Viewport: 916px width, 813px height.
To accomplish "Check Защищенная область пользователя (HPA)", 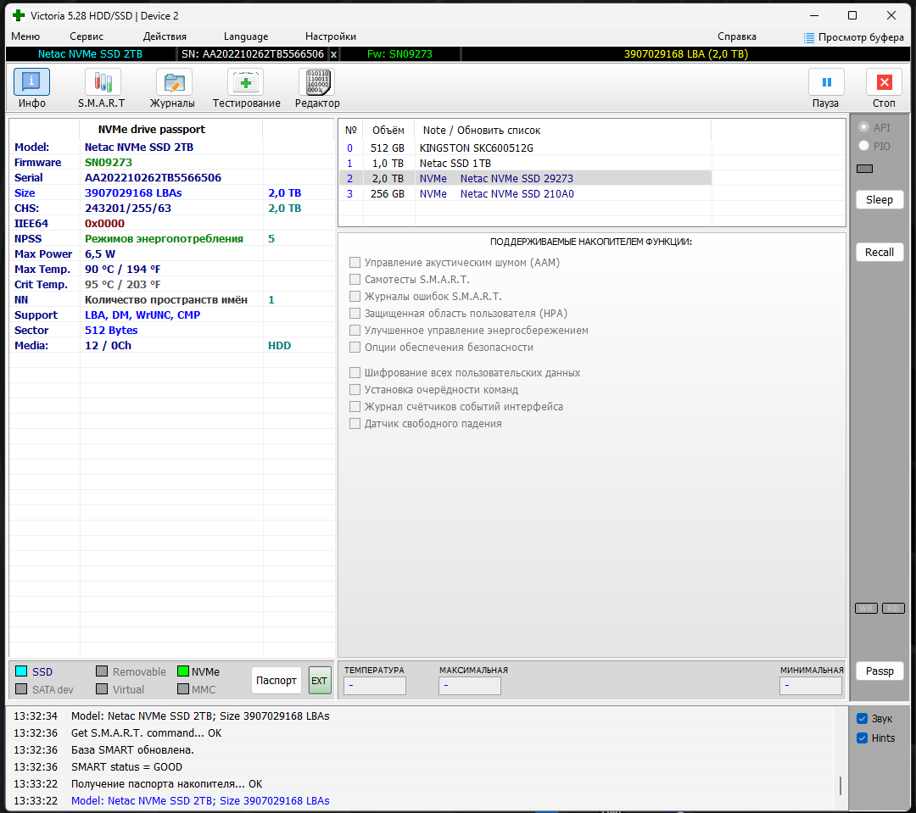I will [355, 313].
